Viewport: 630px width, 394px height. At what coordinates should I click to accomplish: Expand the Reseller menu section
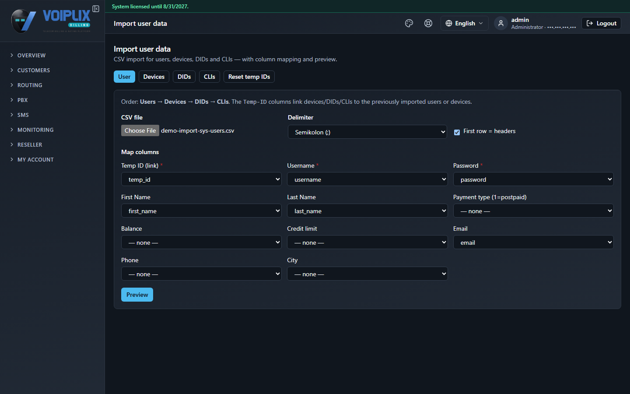pyautogui.click(x=52, y=144)
